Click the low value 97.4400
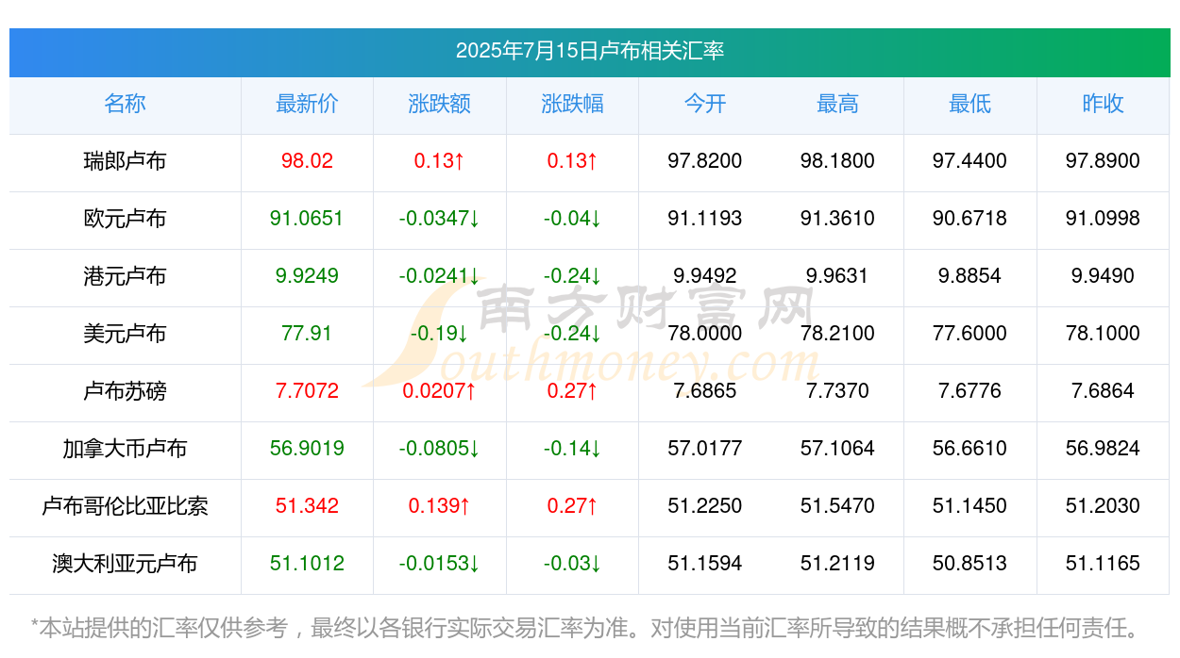The width and height of the screenshot is (1180, 658). point(969,161)
